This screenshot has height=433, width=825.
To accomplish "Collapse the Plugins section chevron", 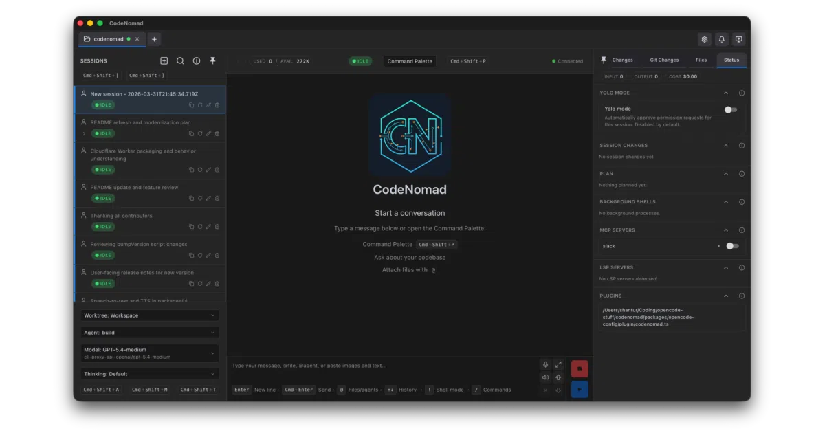I will [x=726, y=296].
